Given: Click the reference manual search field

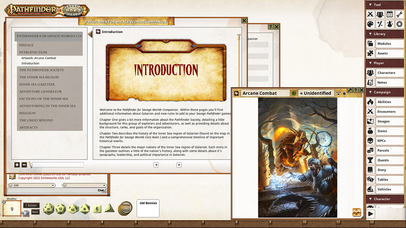Looking at the screenshot, I should pos(58,165).
